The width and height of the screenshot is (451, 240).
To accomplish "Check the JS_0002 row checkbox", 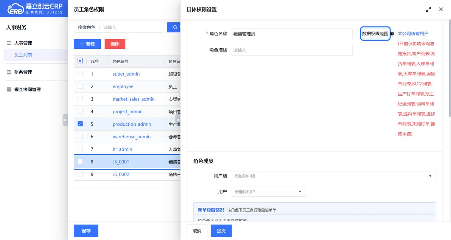I will 80,174.
